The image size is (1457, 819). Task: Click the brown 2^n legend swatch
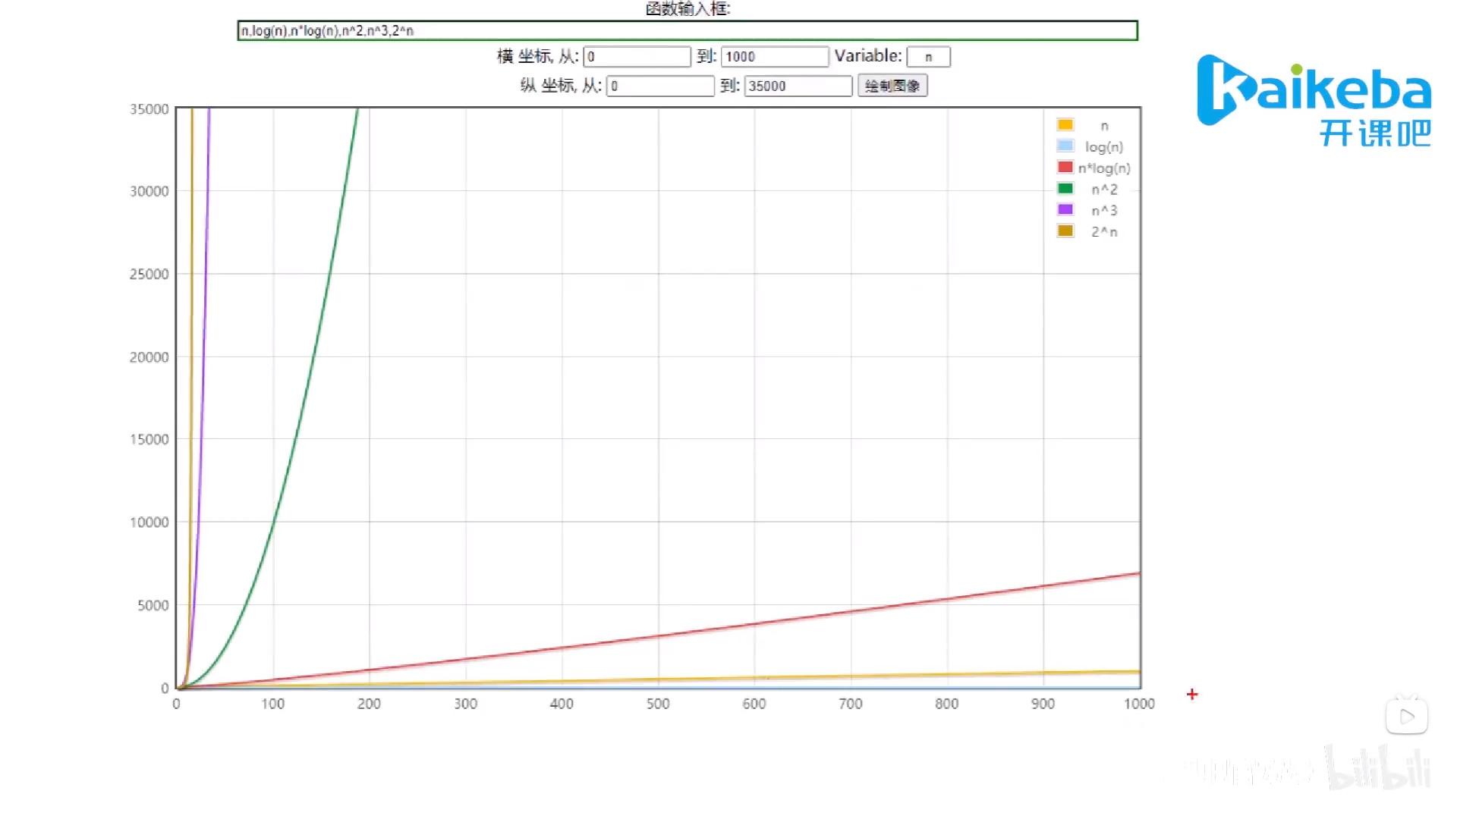click(1065, 231)
